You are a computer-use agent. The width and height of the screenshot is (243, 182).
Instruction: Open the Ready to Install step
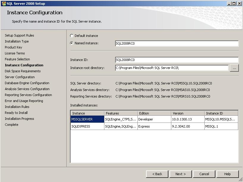coord(16,113)
